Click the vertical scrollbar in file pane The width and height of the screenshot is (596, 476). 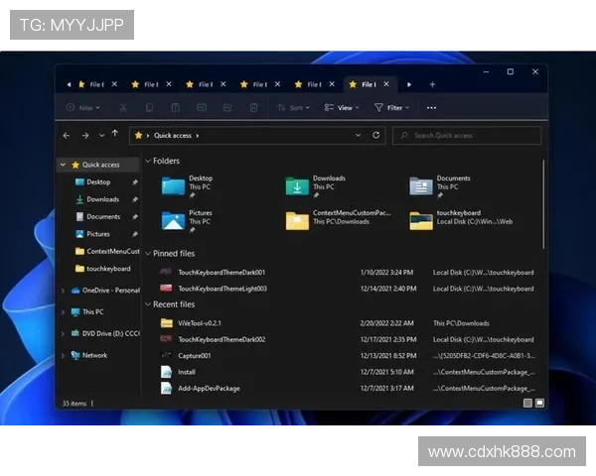pos(543,204)
